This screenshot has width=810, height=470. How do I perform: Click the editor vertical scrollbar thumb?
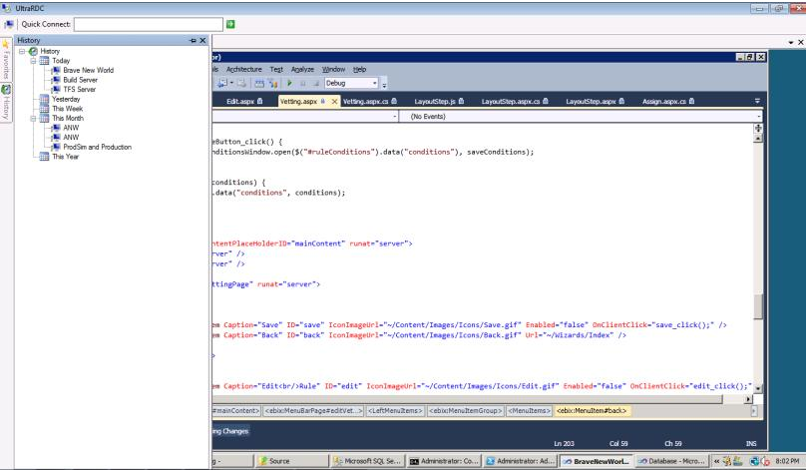[758, 306]
